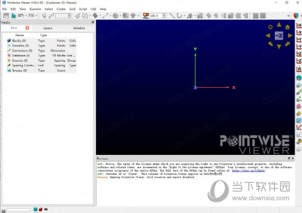
Task: Set the view to +X orientation
Action: (x=299, y=25)
